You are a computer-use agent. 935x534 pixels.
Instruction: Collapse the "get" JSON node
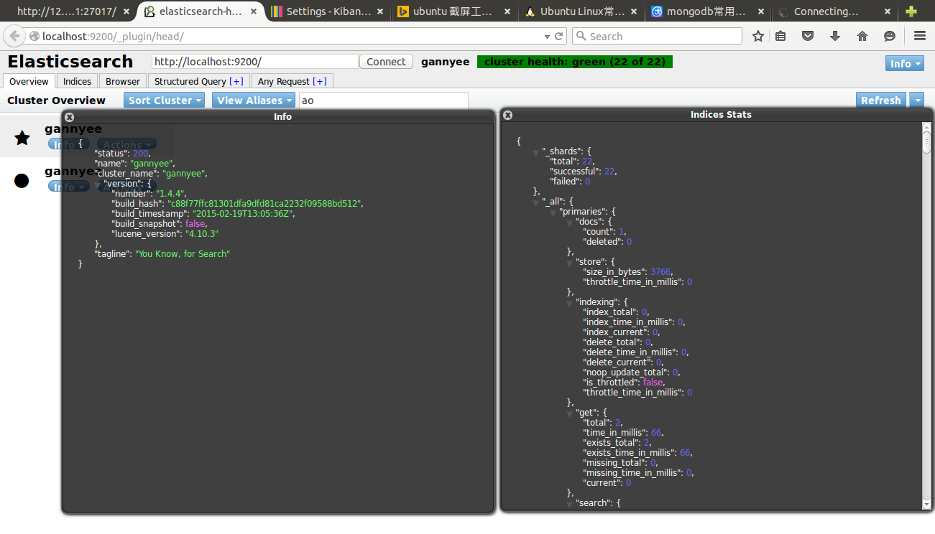click(x=571, y=413)
